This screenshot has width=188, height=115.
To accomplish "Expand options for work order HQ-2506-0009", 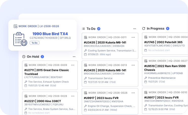I will point(73,65).
